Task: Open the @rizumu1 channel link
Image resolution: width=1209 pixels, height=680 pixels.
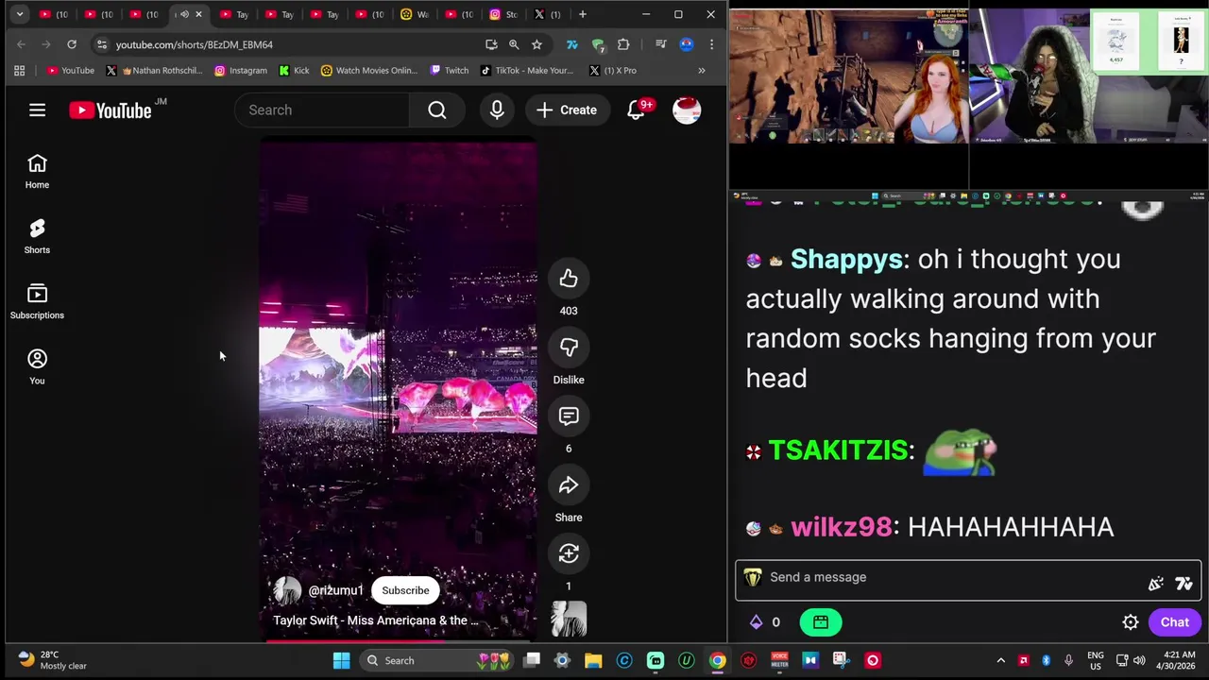Action: (x=335, y=590)
